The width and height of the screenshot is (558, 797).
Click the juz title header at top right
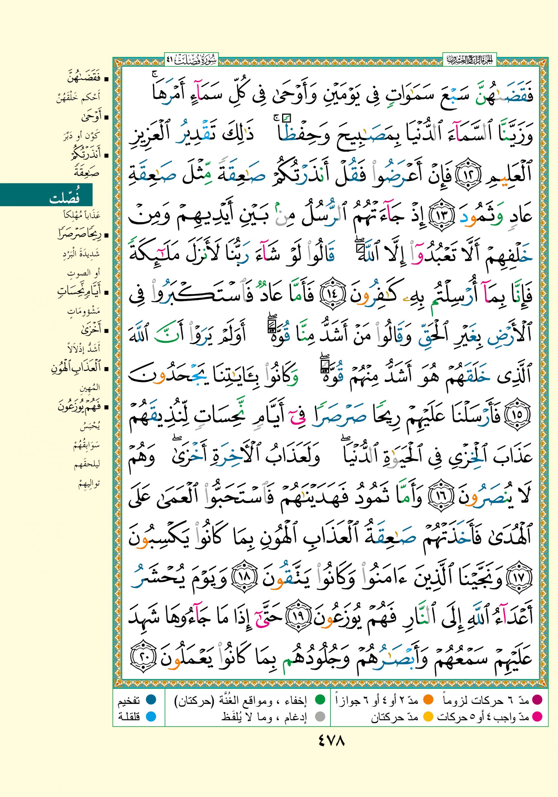pos(470,59)
